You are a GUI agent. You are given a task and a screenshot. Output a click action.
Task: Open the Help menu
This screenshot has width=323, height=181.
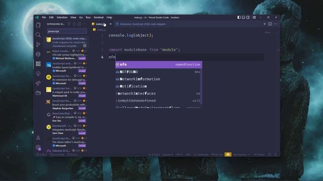tap(109, 18)
